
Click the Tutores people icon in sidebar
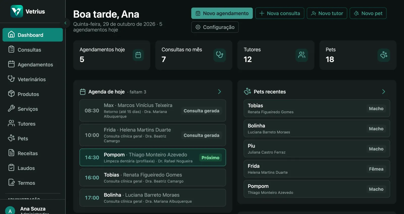pos(11,123)
